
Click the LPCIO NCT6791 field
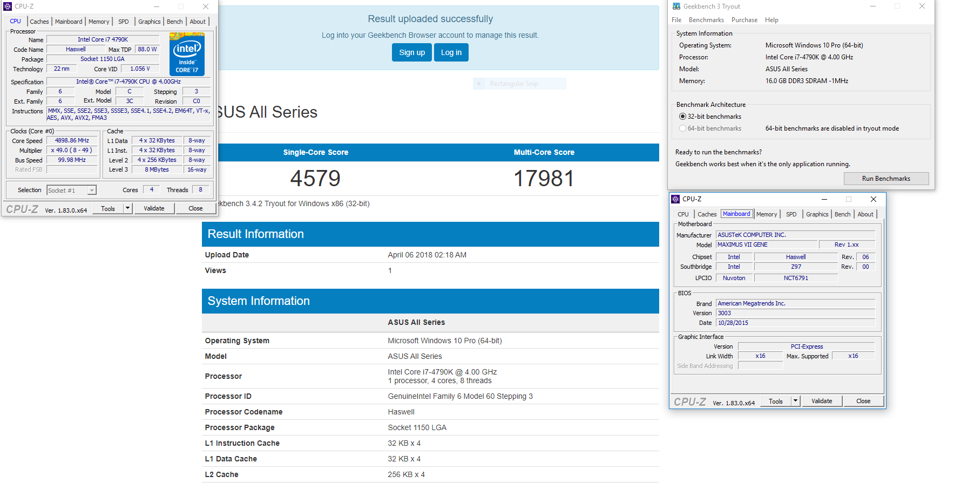pos(796,278)
